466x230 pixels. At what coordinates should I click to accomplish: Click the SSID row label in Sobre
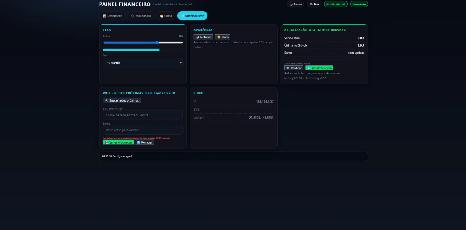[x=197, y=109]
